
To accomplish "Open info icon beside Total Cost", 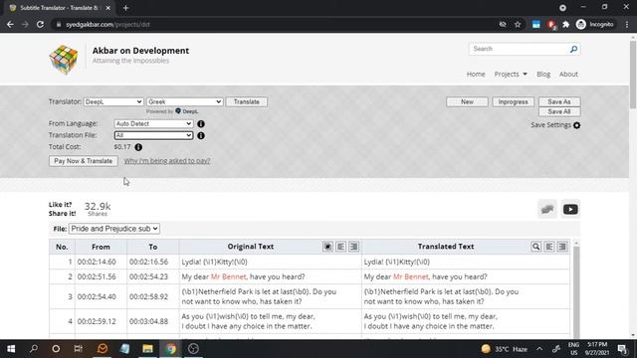I will coord(138,147).
